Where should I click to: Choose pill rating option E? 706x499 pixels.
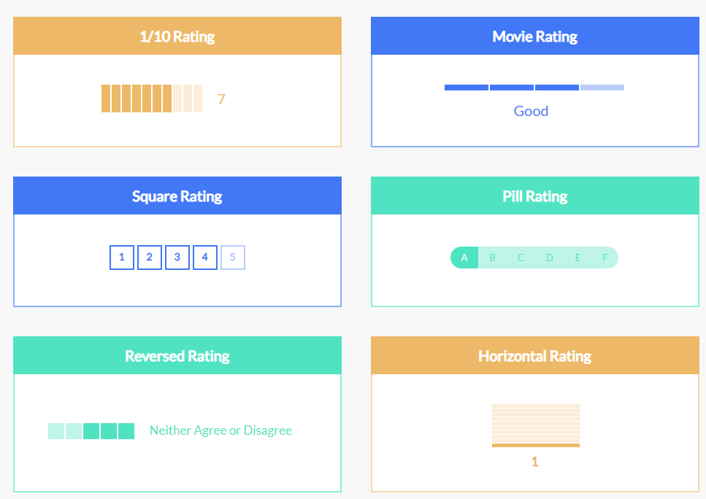[x=578, y=258]
